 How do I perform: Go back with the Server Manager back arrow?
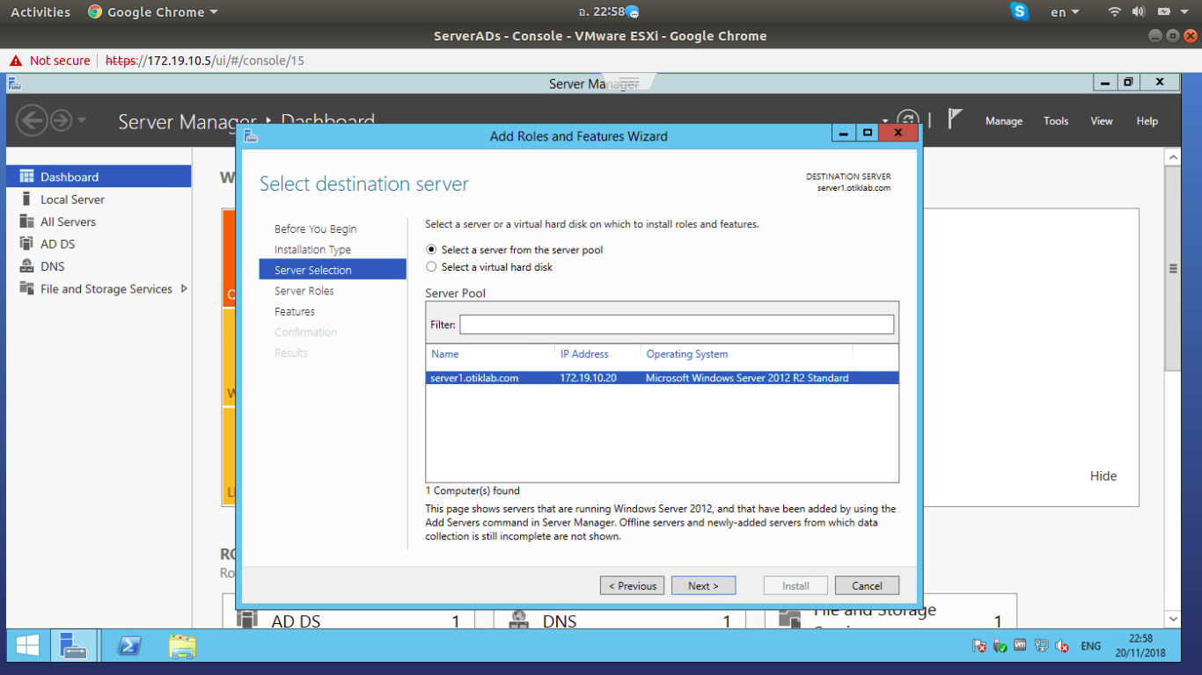click(x=31, y=120)
